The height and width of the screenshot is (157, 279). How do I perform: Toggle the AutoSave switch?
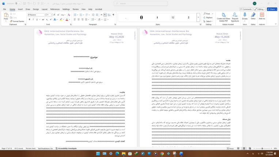click(x=18, y=4)
